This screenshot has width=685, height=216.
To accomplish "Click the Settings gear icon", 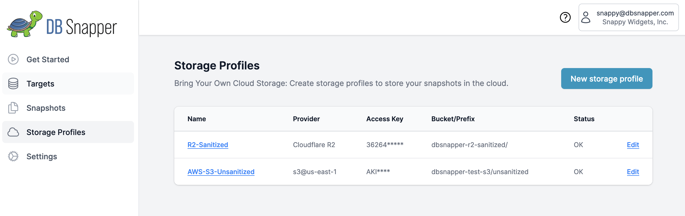I will (x=13, y=156).
